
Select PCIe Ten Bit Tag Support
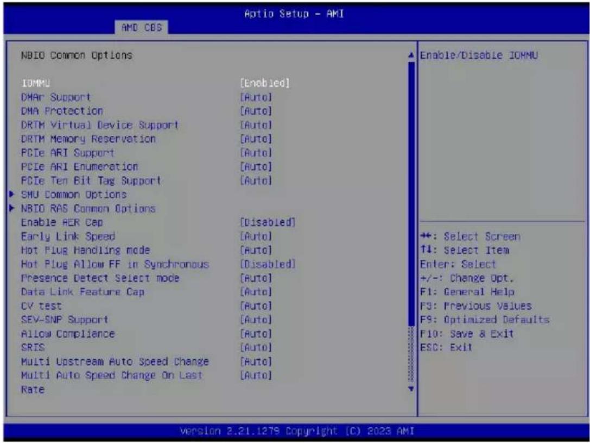click(x=91, y=181)
